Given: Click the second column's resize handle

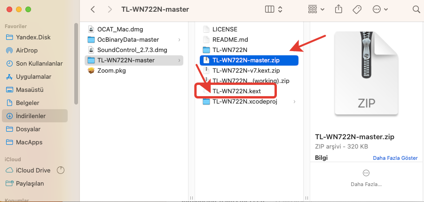Looking at the screenshot, I should [306, 198].
